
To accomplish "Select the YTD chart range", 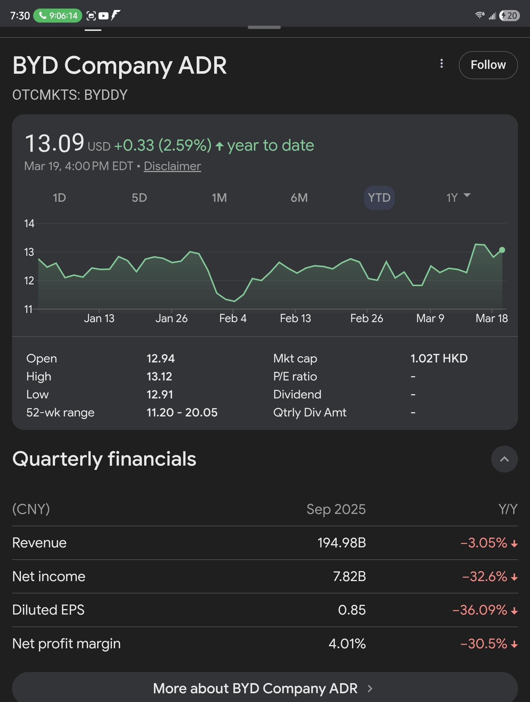I will click(379, 198).
